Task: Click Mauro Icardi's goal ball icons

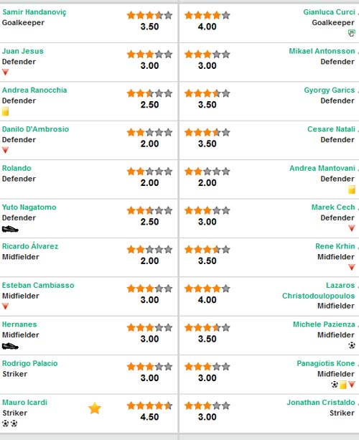Action: (x=9, y=423)
